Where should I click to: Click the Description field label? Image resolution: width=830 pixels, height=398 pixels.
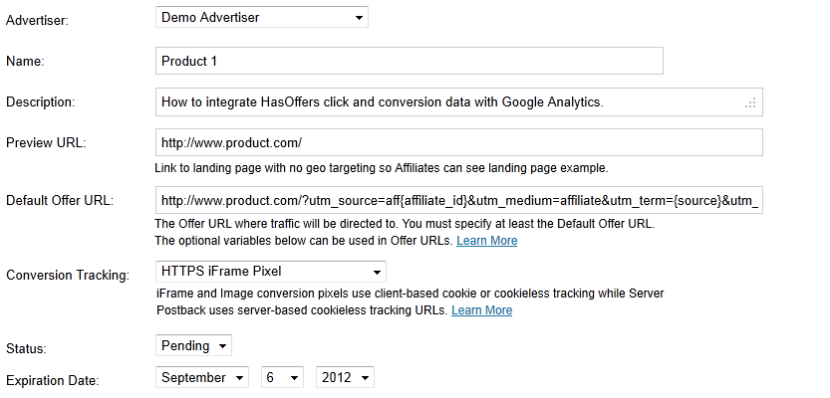pos(41,102)
